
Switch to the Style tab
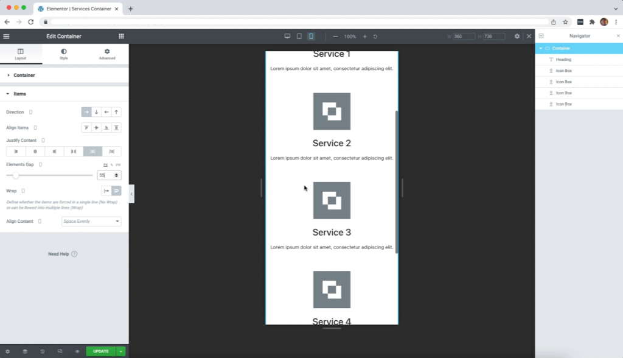tap(64, 54)
